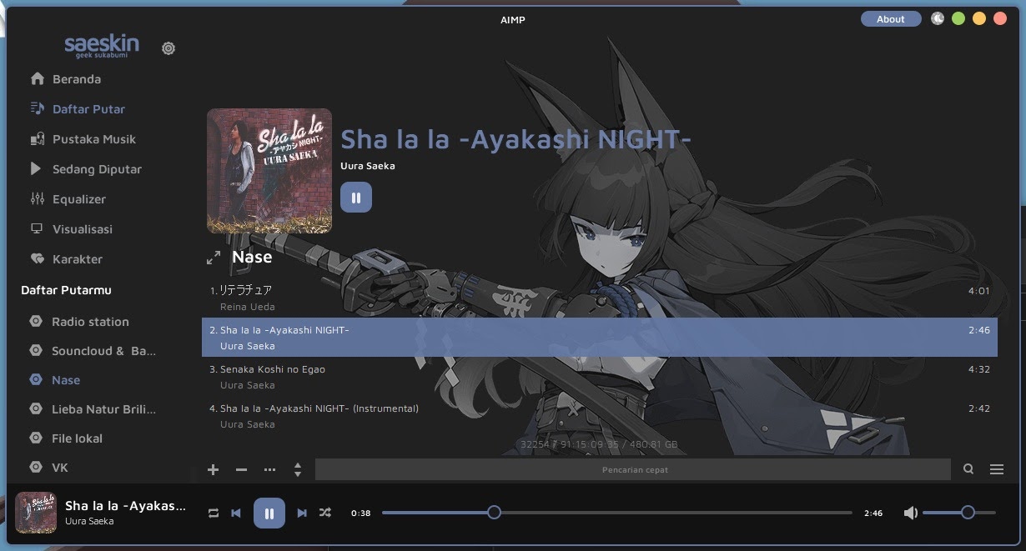
Task: Click the track seek progress bar
Action: pyautogui.click(x=617, y=513)
